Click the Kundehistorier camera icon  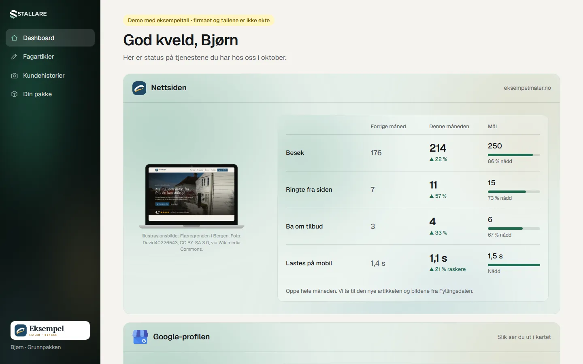(14, 76)
